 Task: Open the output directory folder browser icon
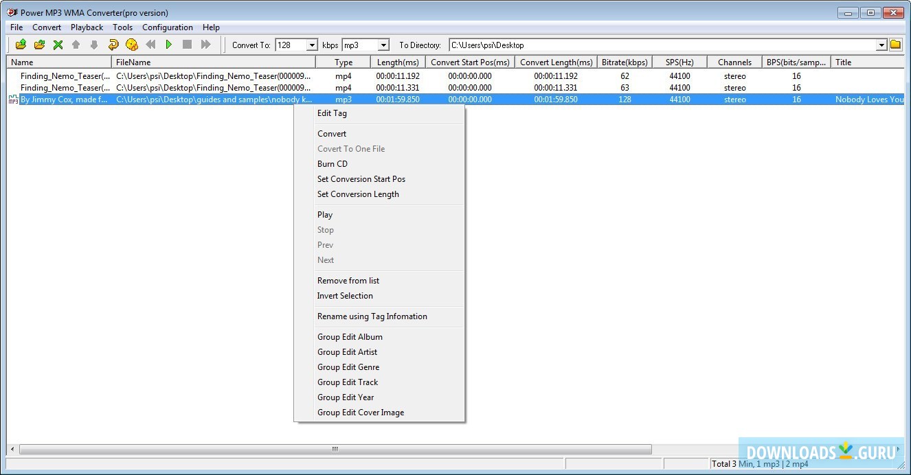coord(896,44)
